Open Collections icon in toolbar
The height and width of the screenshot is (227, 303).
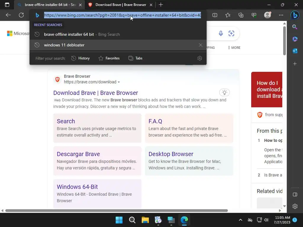coord(241,15)
